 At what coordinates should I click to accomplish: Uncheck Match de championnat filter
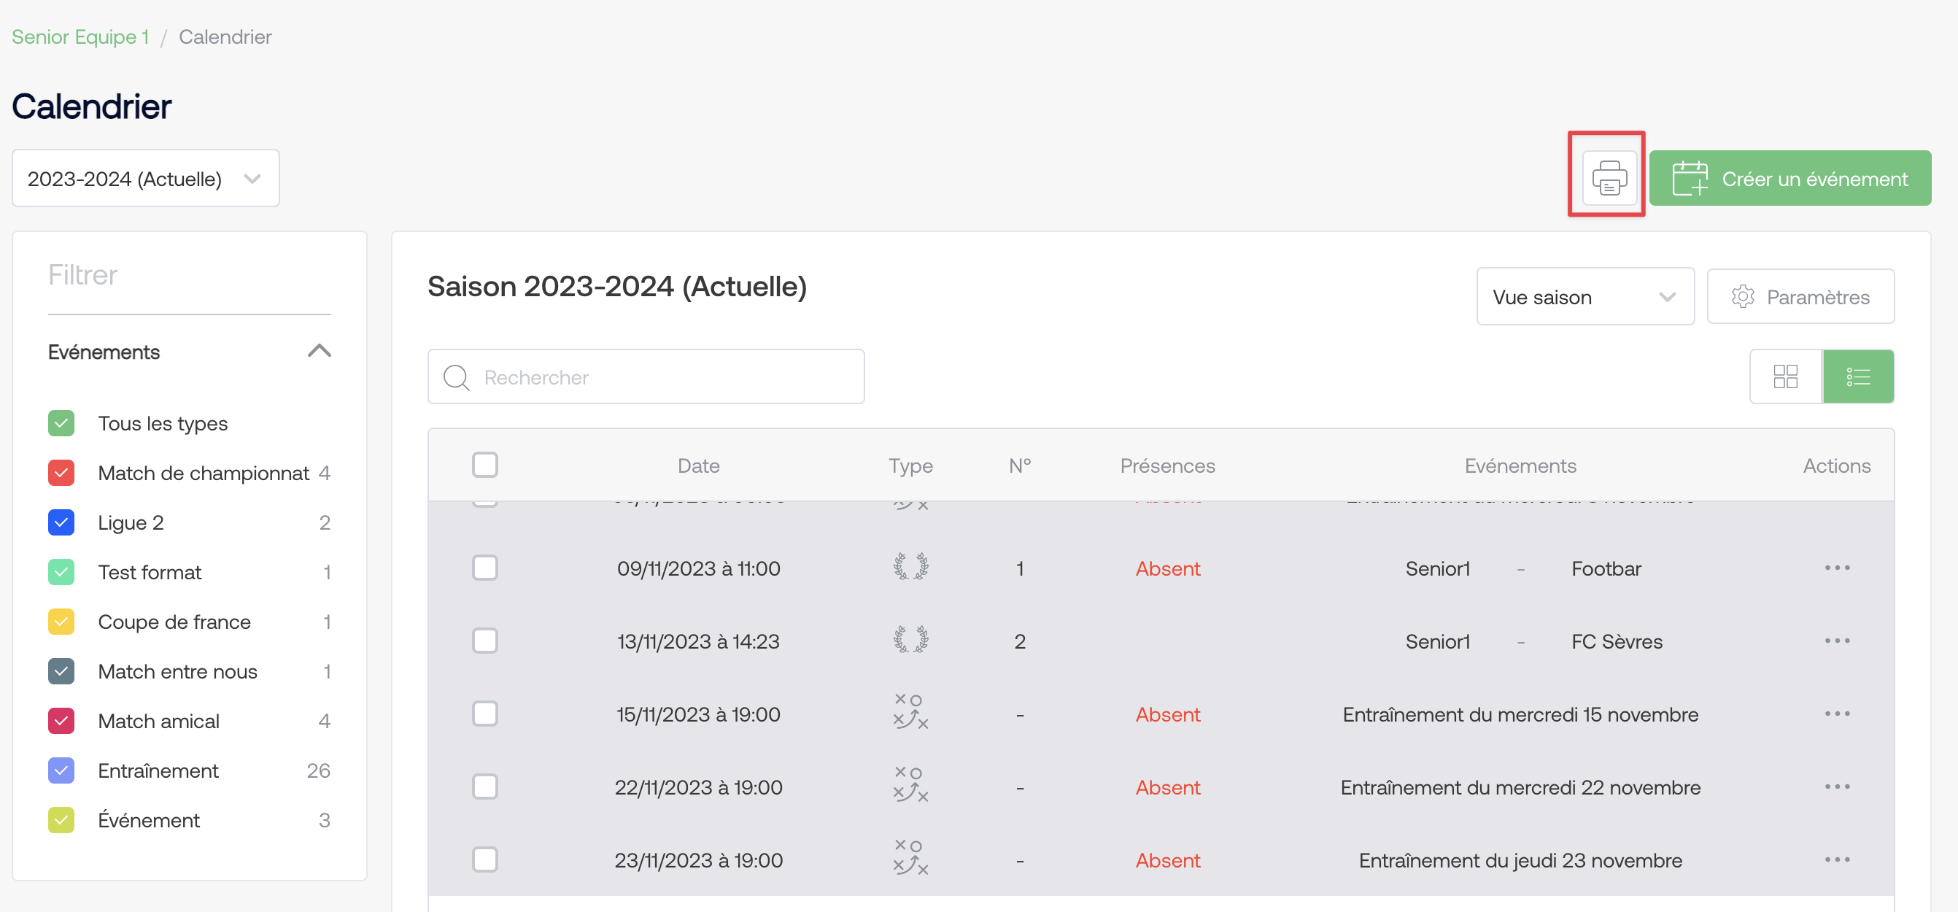61,473
